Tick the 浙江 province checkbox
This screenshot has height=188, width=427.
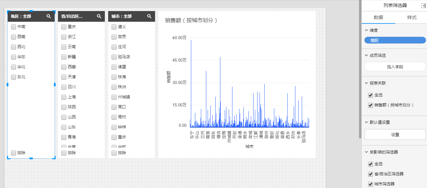coord(64,37)
